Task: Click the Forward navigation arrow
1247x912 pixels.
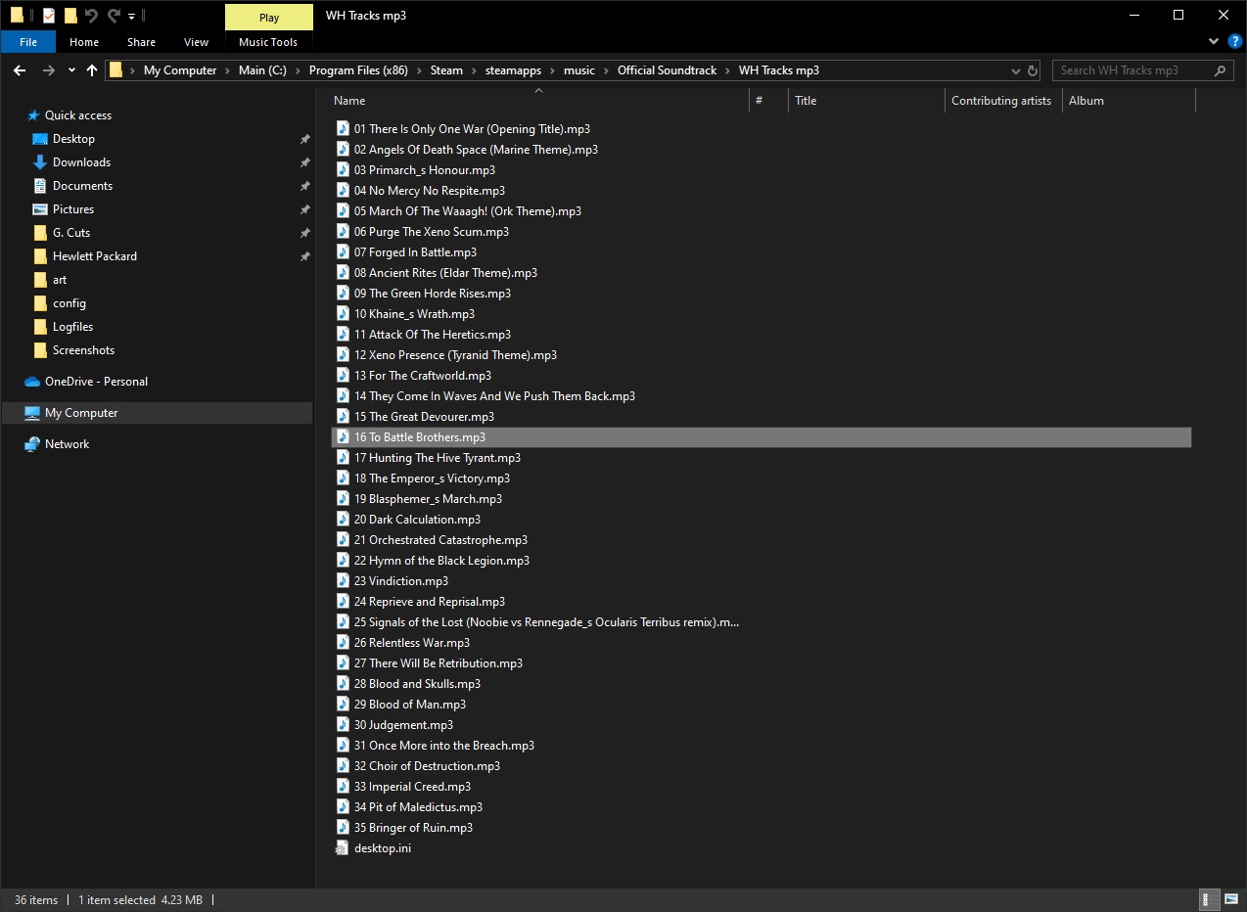Action: click(x=47, y=70)
